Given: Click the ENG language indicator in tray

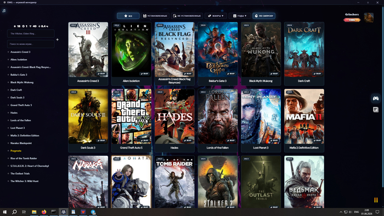Looking at the screenshot, I should [x=357, y=212].
